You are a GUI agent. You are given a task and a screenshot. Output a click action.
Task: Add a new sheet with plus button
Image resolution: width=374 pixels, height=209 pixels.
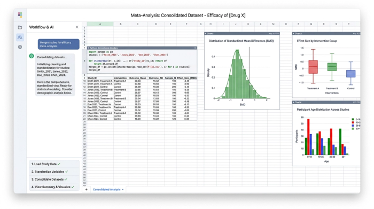[x=87, y=189]
